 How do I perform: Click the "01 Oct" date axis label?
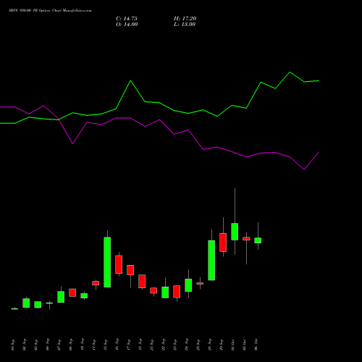tap(233, 345)
